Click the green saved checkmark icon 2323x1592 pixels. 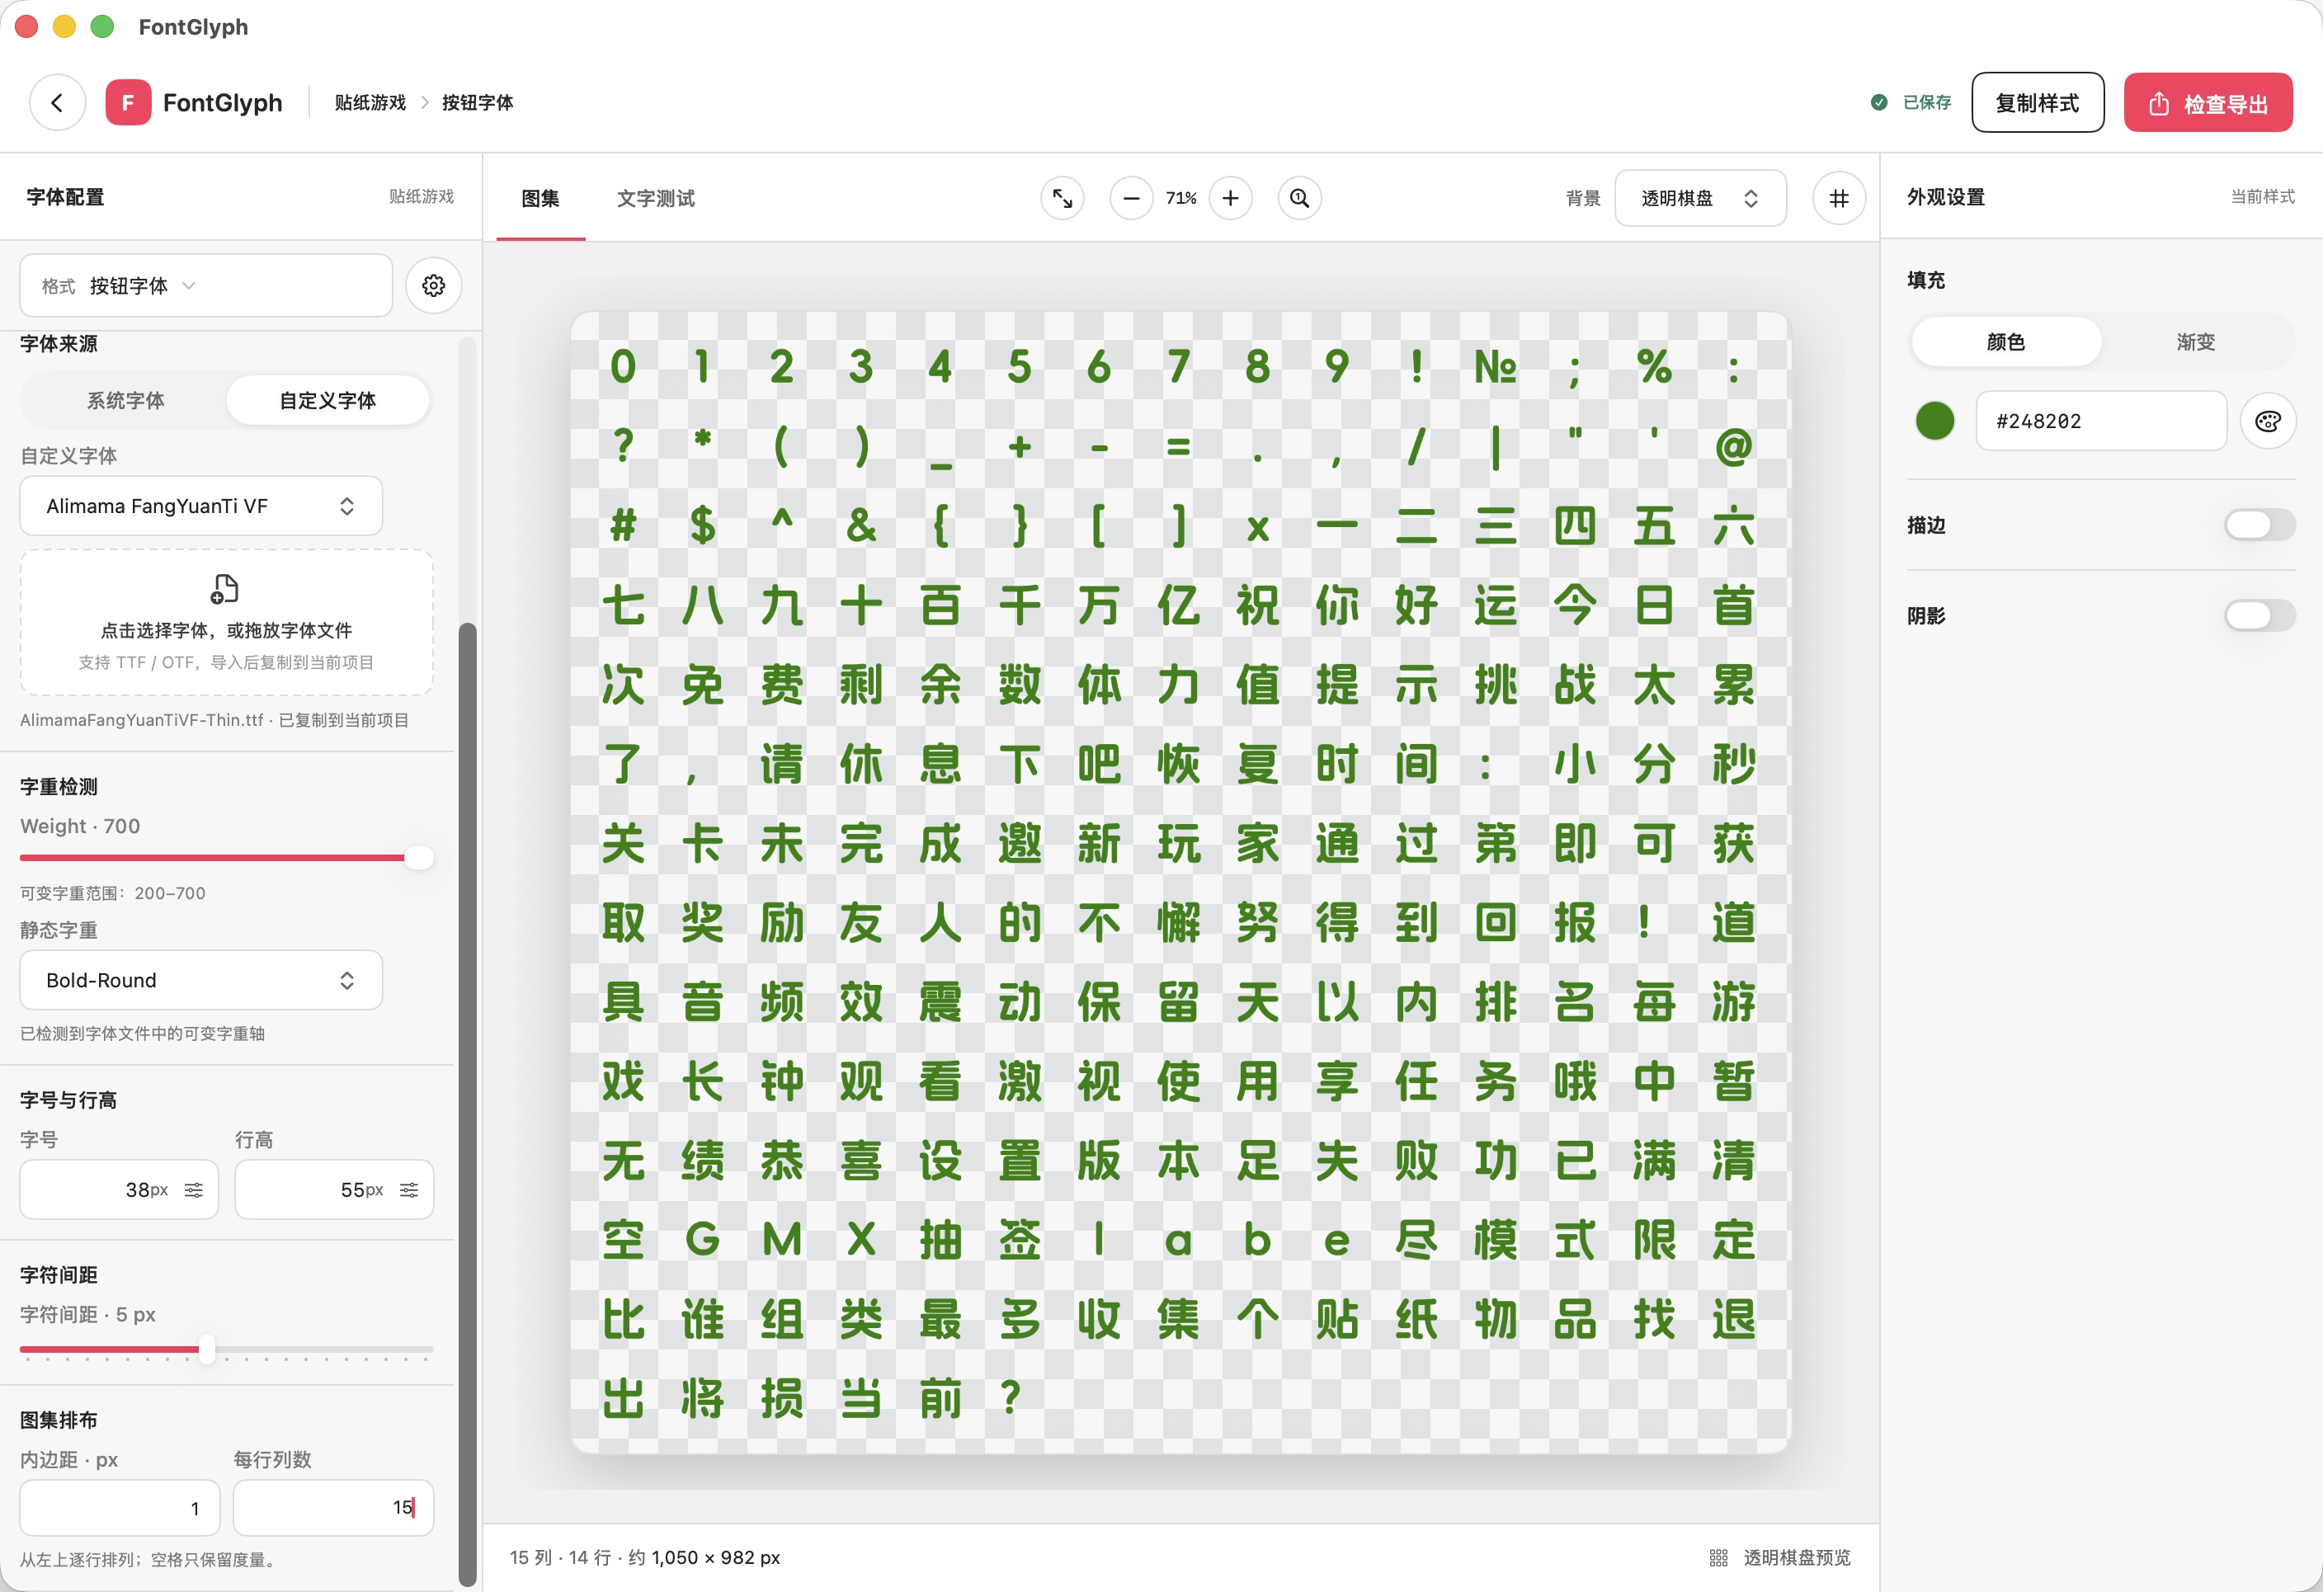[1879, 102]
